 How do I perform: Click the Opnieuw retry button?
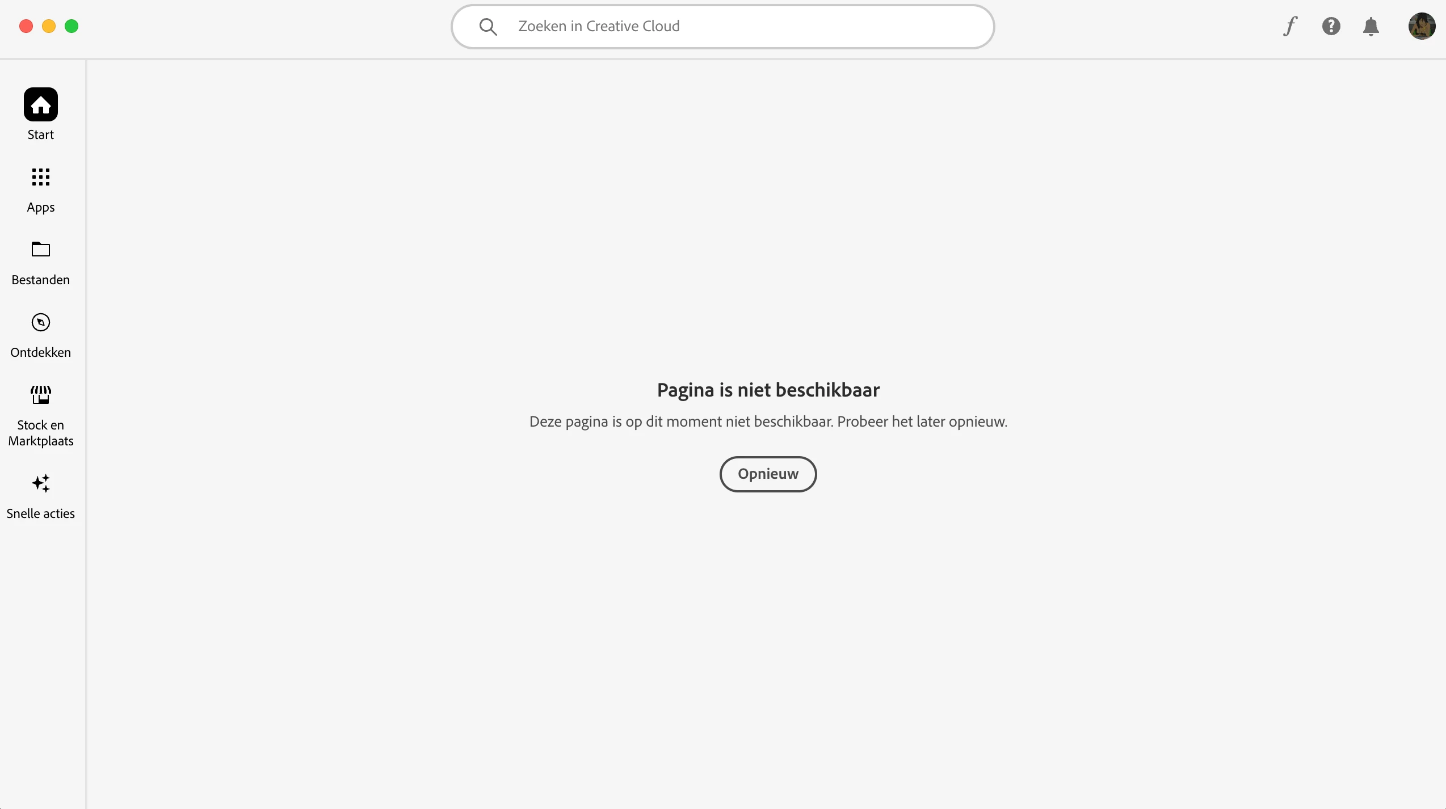coord(768,474)
